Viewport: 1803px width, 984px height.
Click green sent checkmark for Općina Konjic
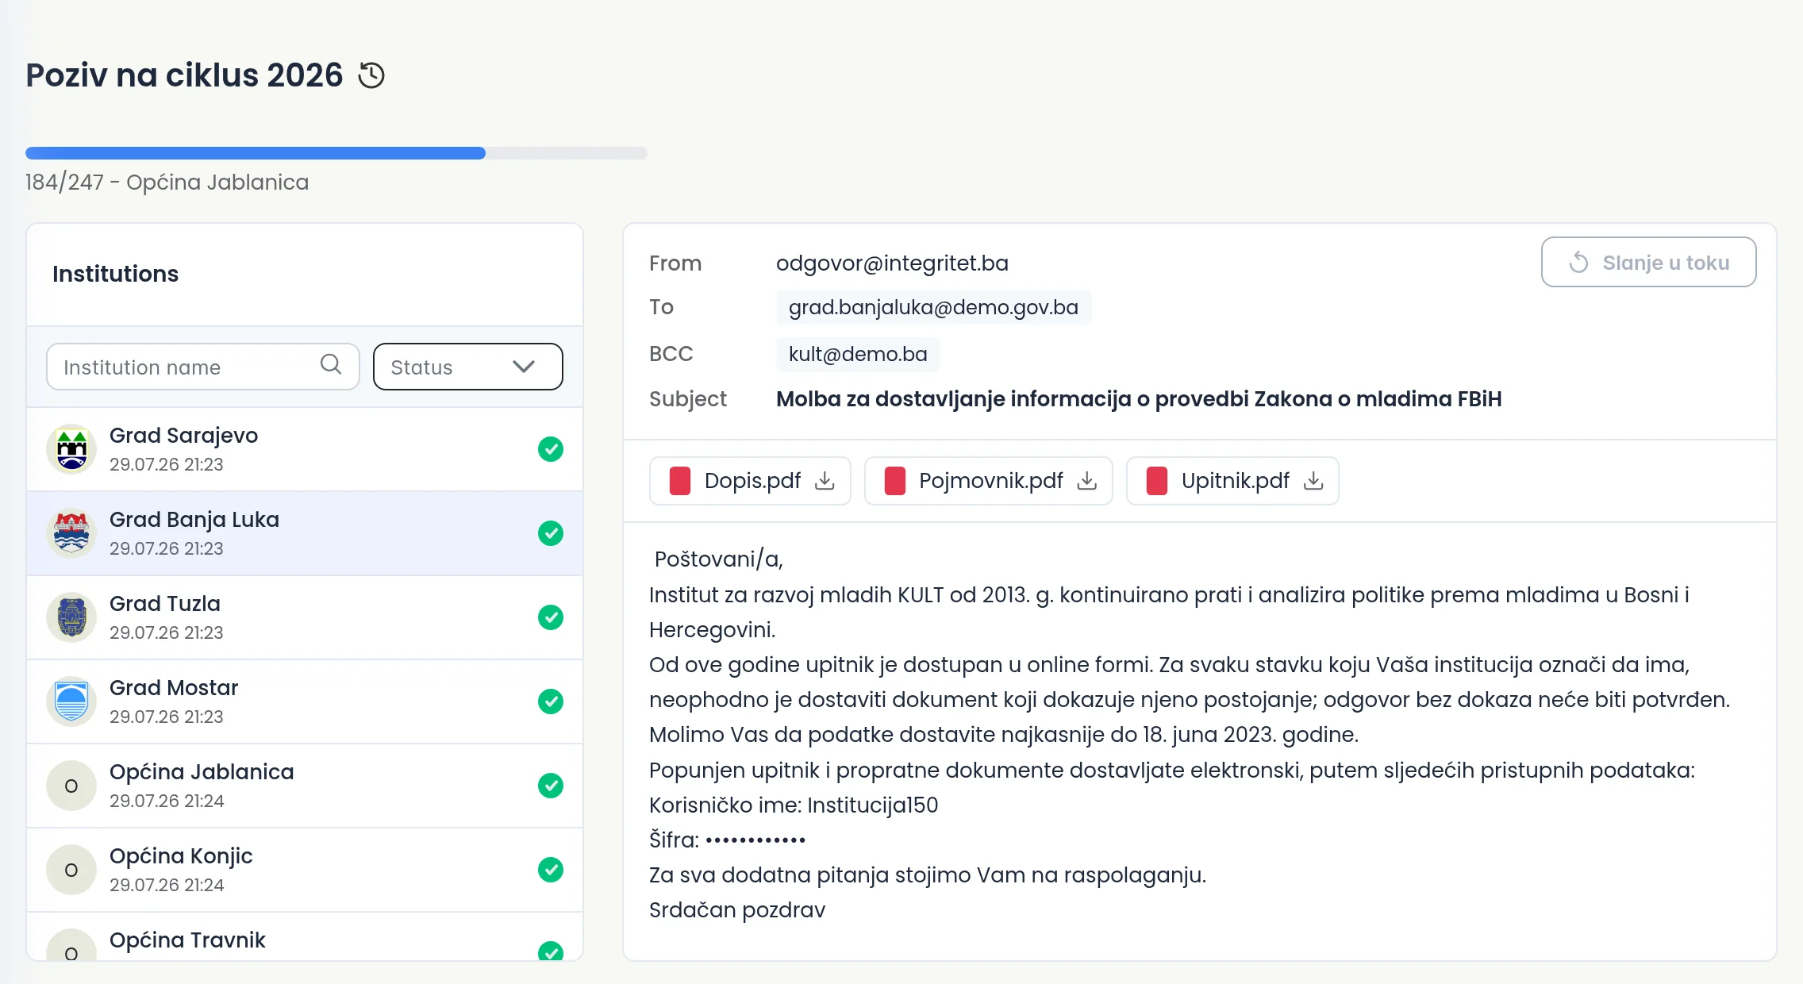551,870
